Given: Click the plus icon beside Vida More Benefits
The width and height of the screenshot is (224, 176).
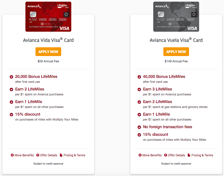Looking at the screenshot, I should pos(12,155).
